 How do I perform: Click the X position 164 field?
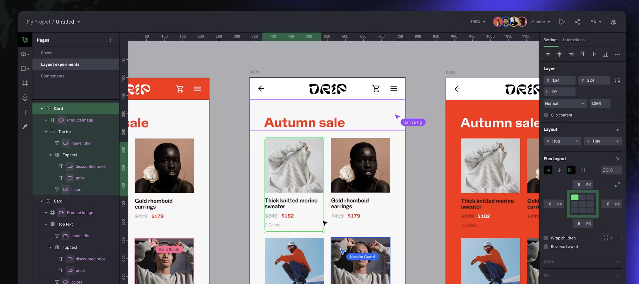click(x=559, y=80)
